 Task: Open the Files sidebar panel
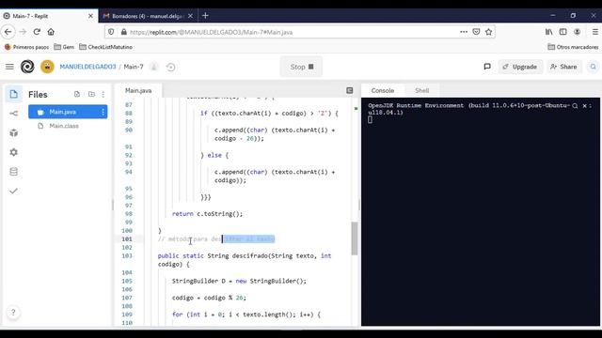click(x=13, y=94)
